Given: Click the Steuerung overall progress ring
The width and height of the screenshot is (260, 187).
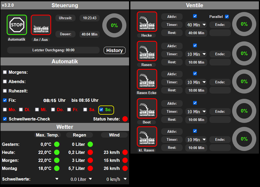Looking at the screenshot, I should coord(114,25).
